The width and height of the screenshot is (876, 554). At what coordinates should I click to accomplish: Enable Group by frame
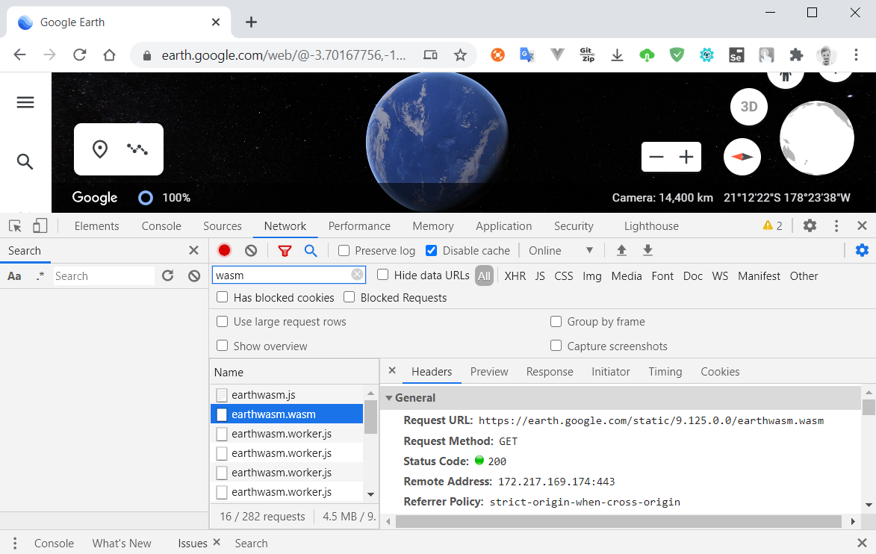pos(556,321)
